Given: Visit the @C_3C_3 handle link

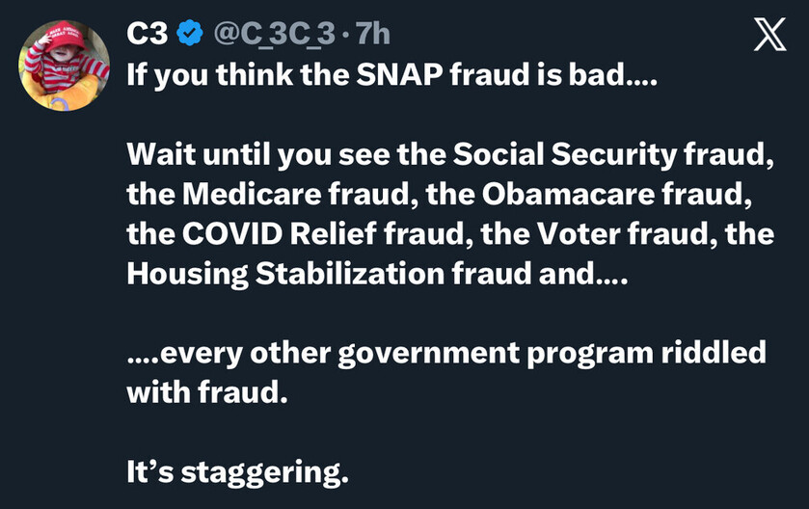Looking at the screenshot, I should [x=275, y=35].
